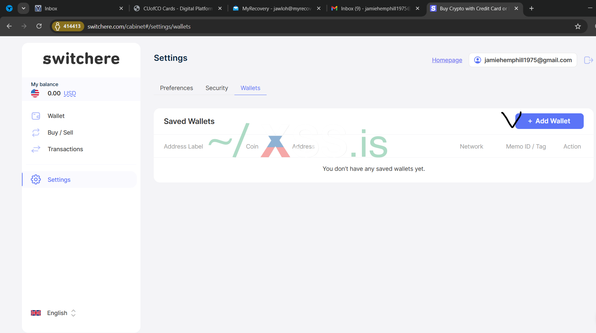This screenshot has width=596, height=333.
Task: Expand the tab list dropdown arrow
Action: [23, 8]
